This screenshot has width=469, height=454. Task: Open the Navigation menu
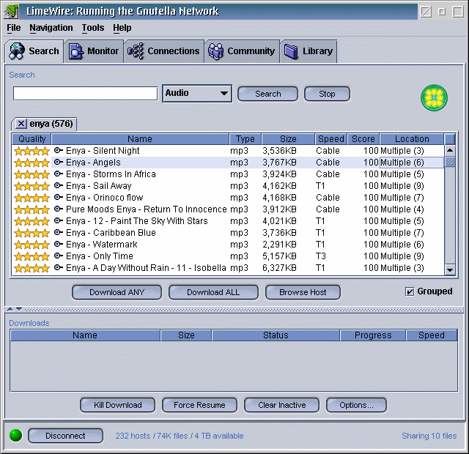51,28
